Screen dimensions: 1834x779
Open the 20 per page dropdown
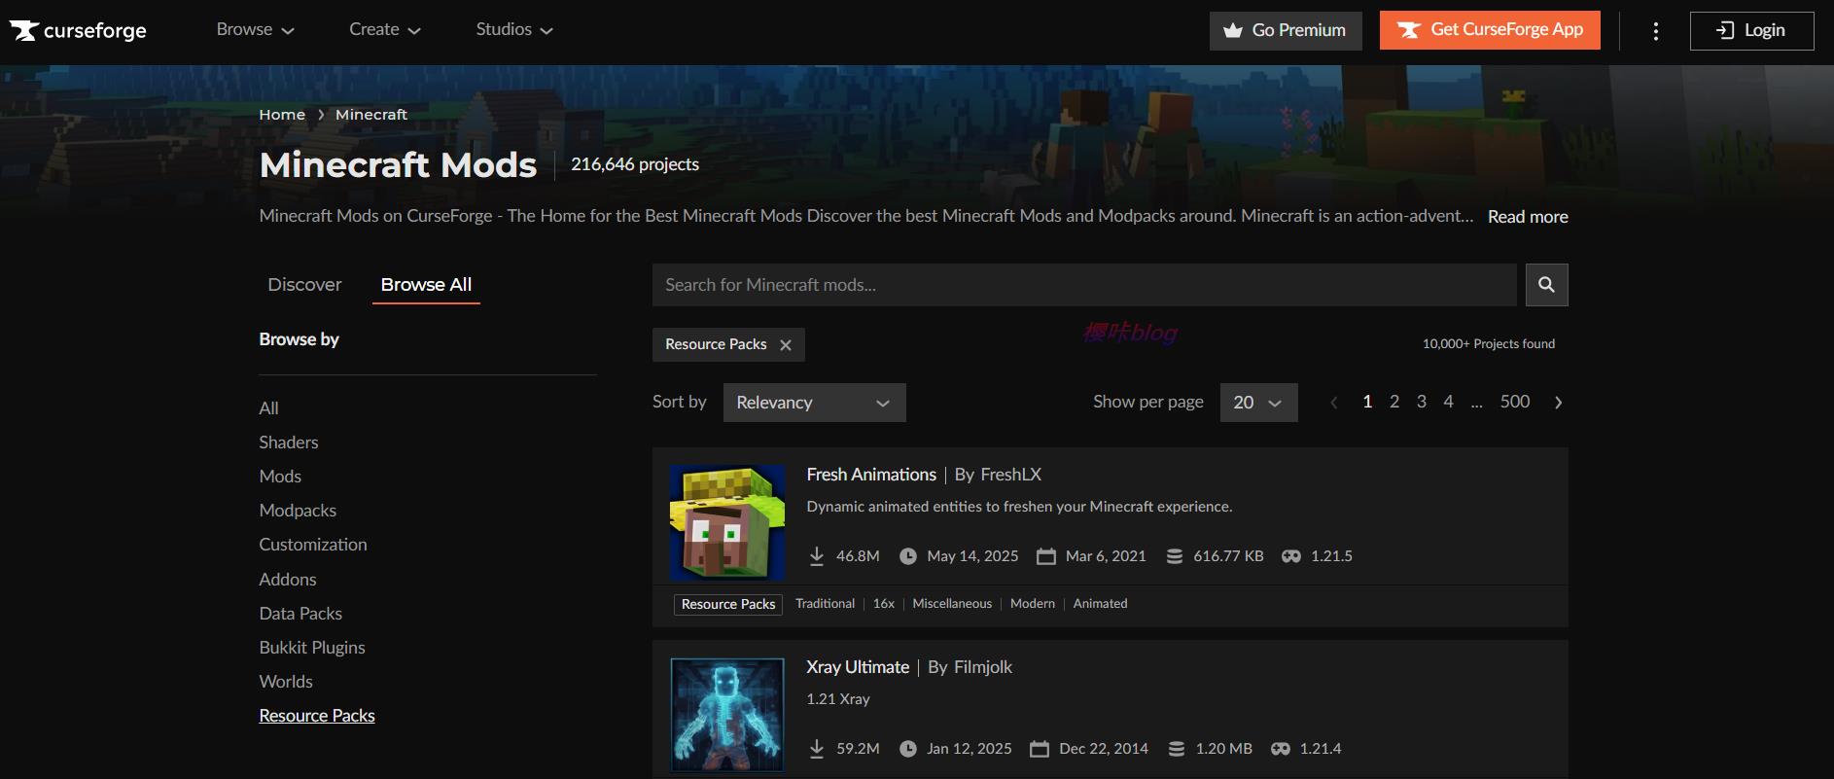pyautogui.click(x=1258, y=403)
